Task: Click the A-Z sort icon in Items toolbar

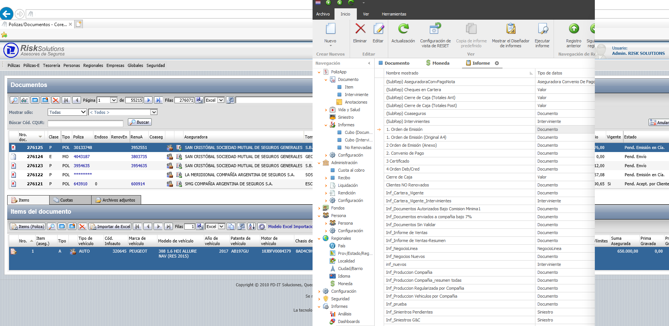Action: tap(252, 227)
